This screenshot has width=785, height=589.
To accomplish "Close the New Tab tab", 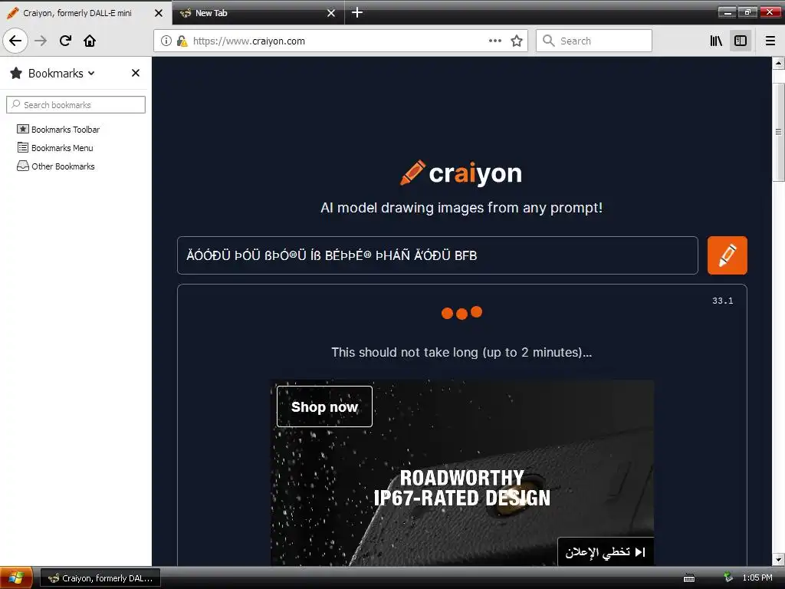I will pos(331,13).
